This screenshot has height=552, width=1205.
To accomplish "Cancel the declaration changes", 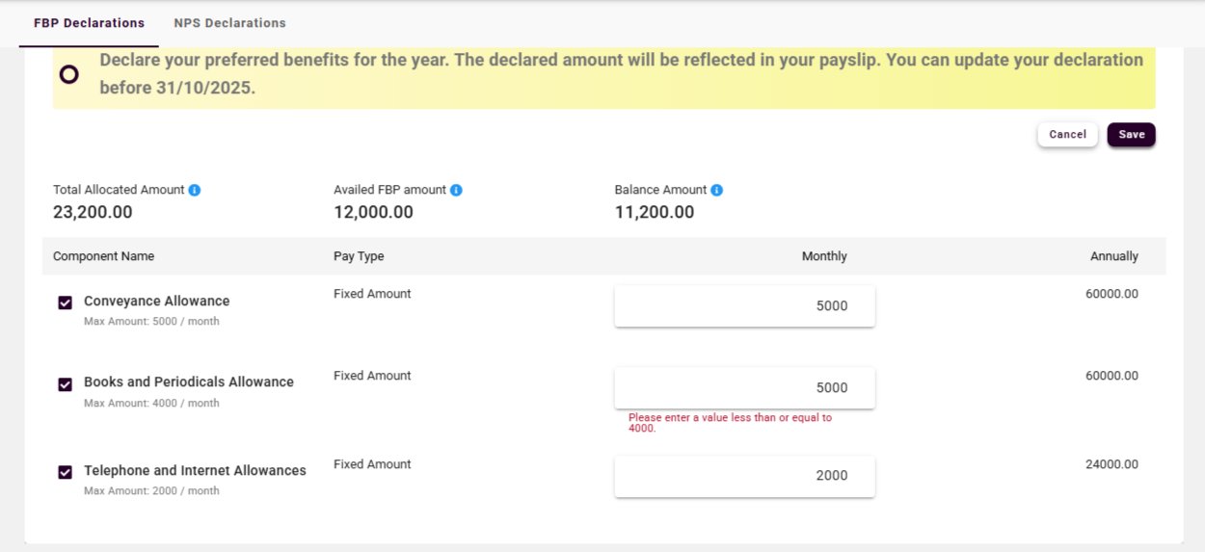I will pyautogui.click(x=1067, y=135).
